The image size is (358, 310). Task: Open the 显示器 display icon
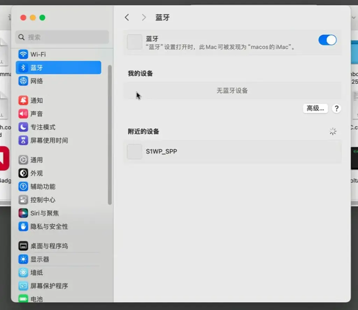point(23,259)
